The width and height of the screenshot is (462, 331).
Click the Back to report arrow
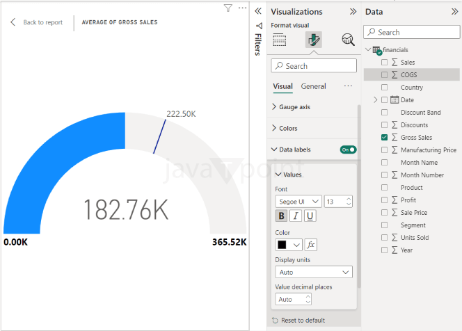[13, 22]
